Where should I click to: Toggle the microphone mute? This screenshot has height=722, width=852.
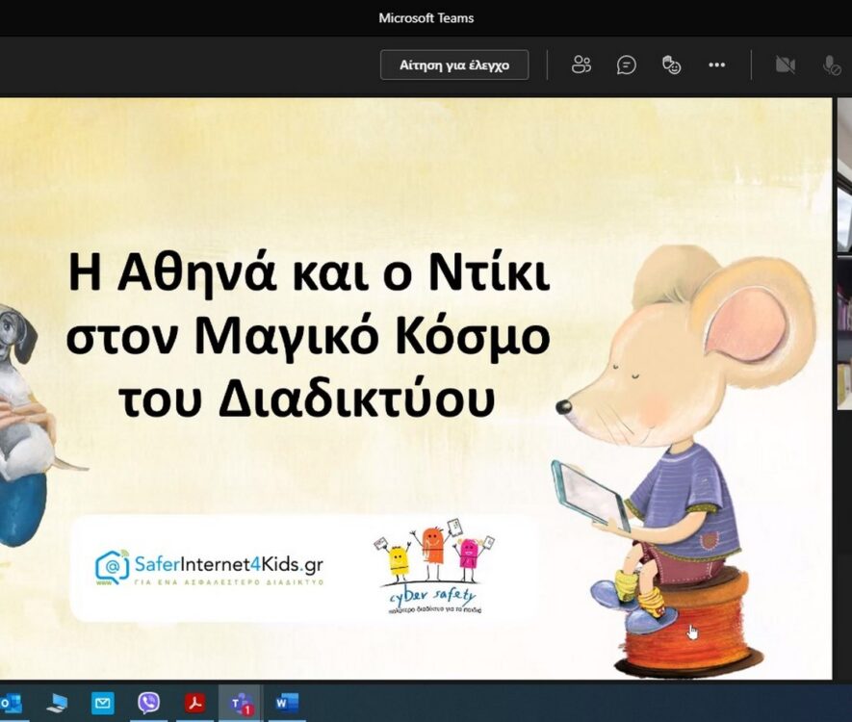[x=832, y=65]
